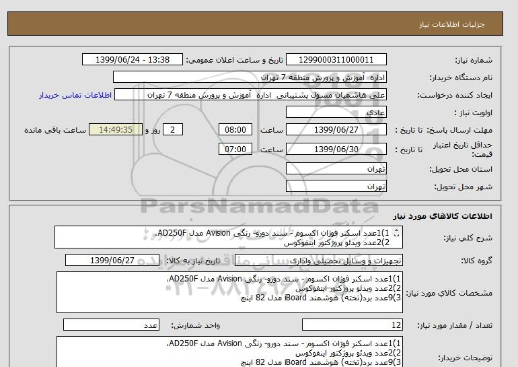
Task: Click the response deadline date 1399/06/27
Action: pyautogui.click(x=336, y=129)
